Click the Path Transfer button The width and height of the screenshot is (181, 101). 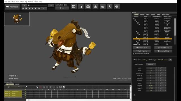pos(142,51)
